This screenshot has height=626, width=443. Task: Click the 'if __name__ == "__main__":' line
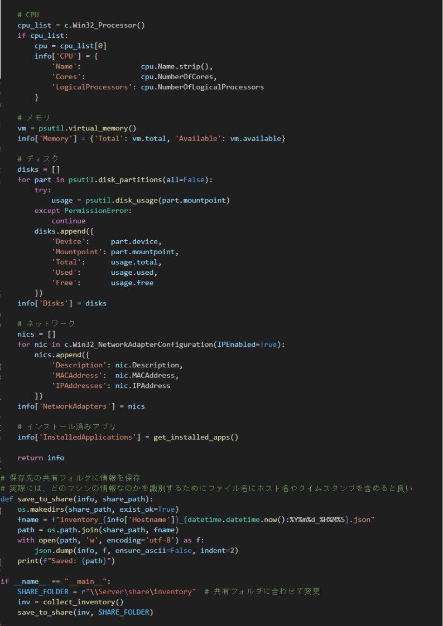(56, 582)
